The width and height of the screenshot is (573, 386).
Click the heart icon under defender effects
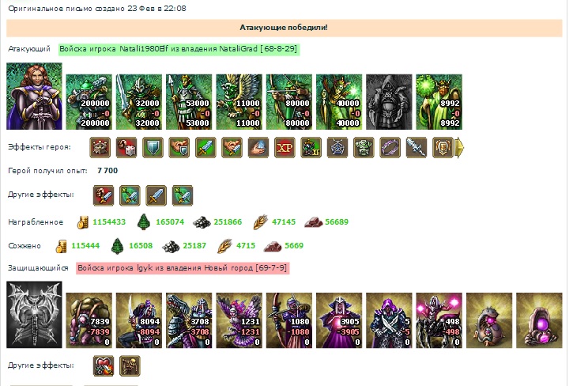(x=104, y=366)
